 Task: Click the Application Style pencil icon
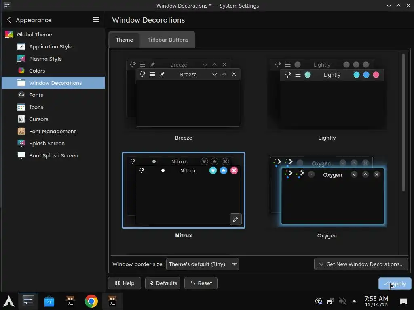pyautogui.click(x=21, y=46)
